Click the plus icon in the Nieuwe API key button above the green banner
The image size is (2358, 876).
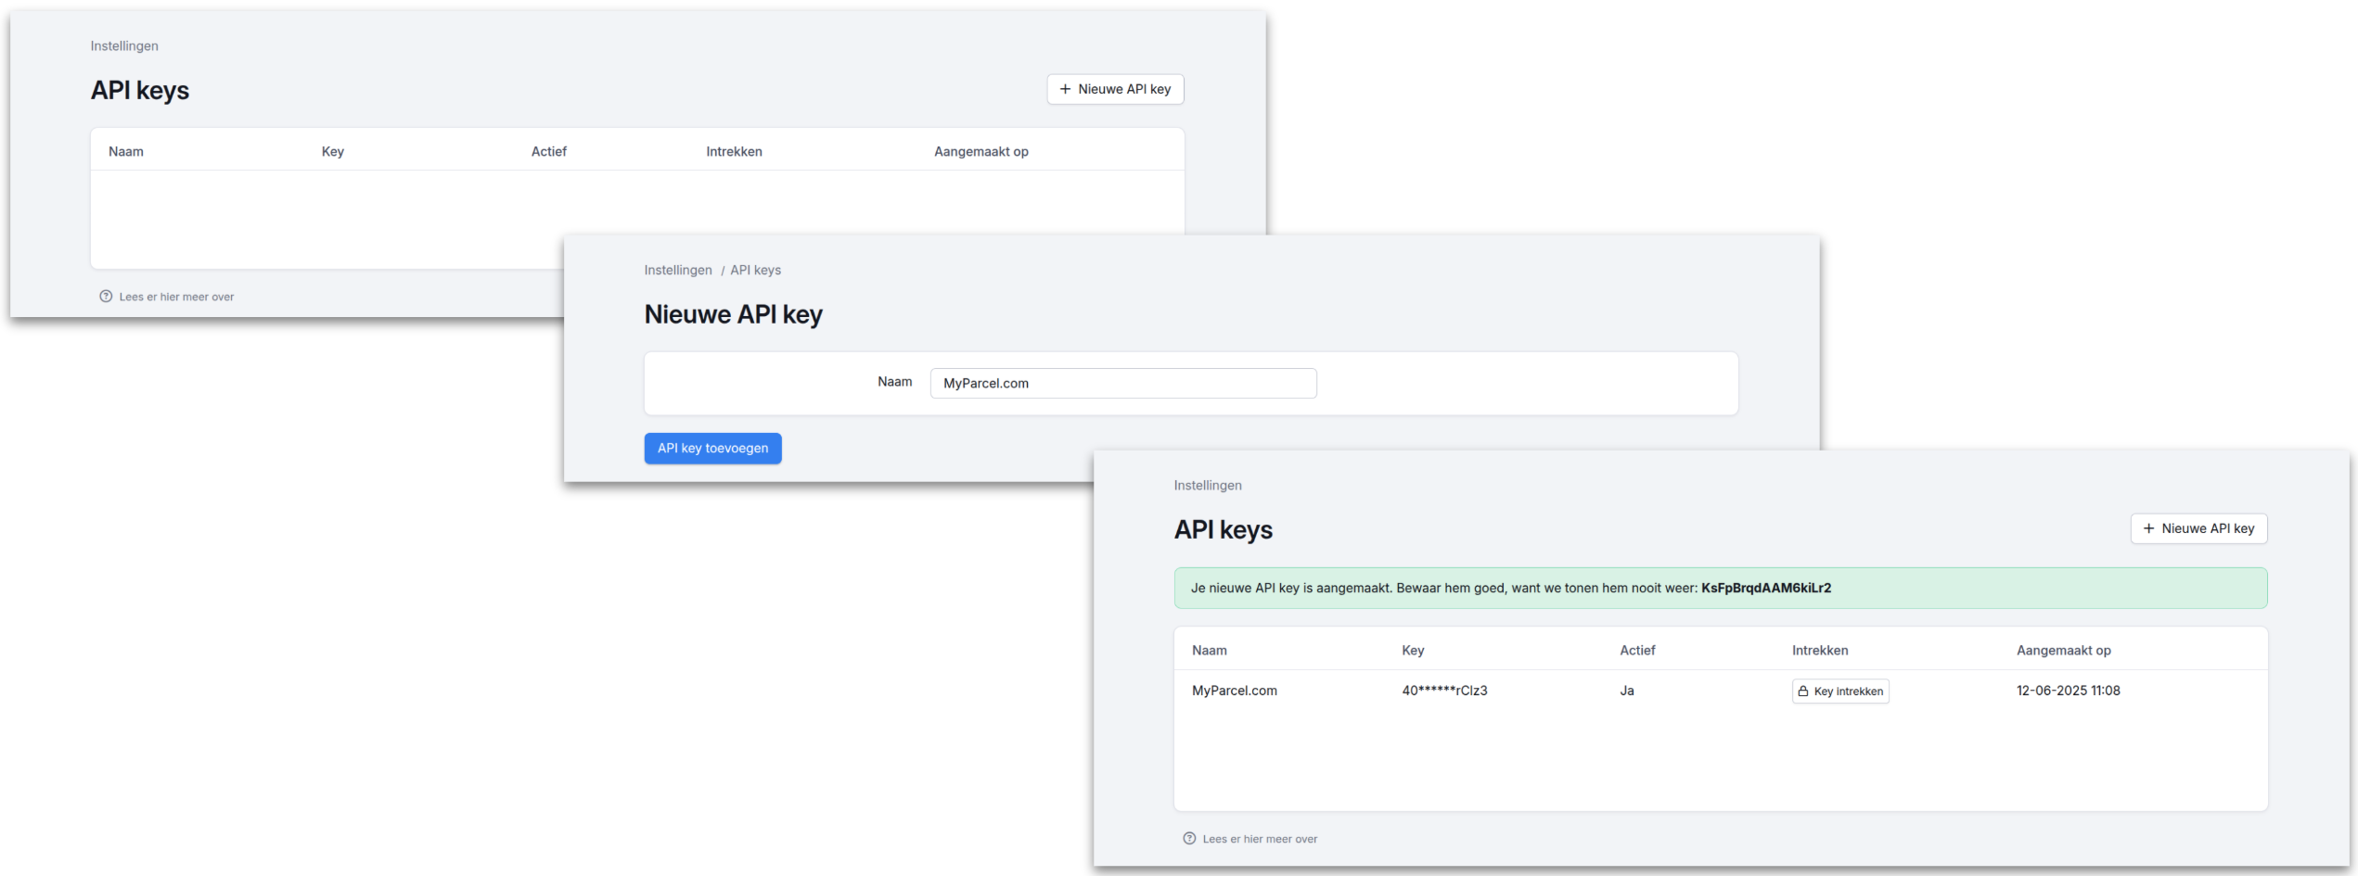point(2148,528)
